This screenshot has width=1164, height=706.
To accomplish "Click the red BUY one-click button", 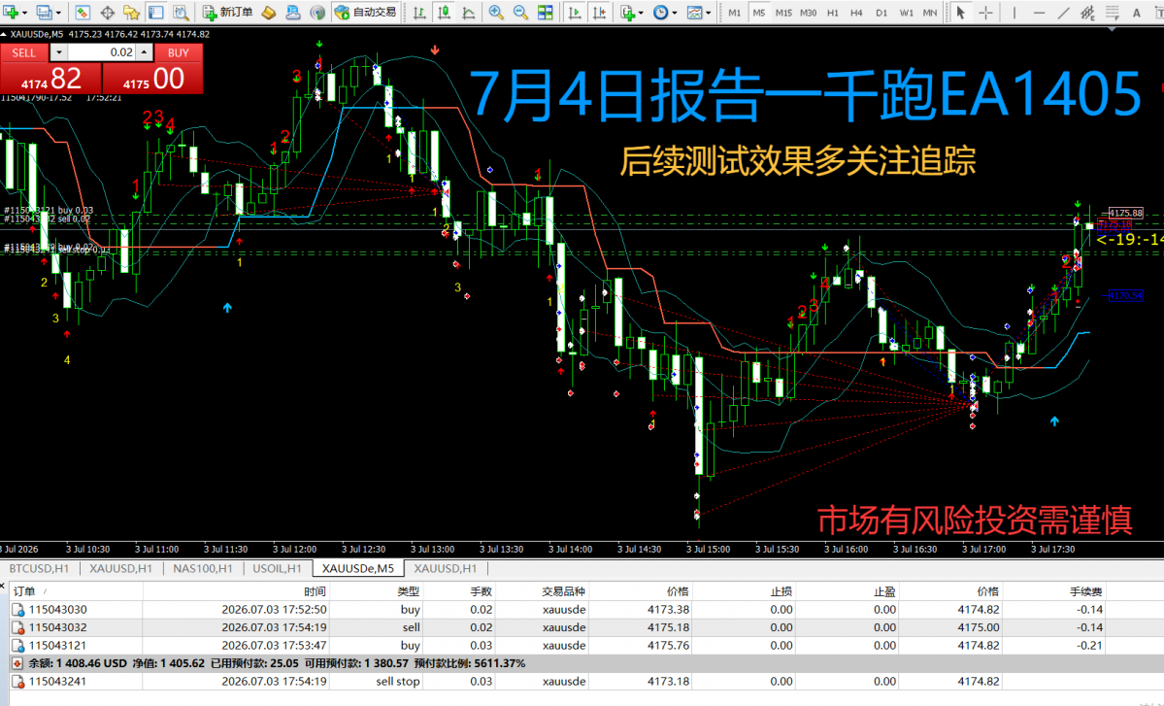I will (153, 69).
